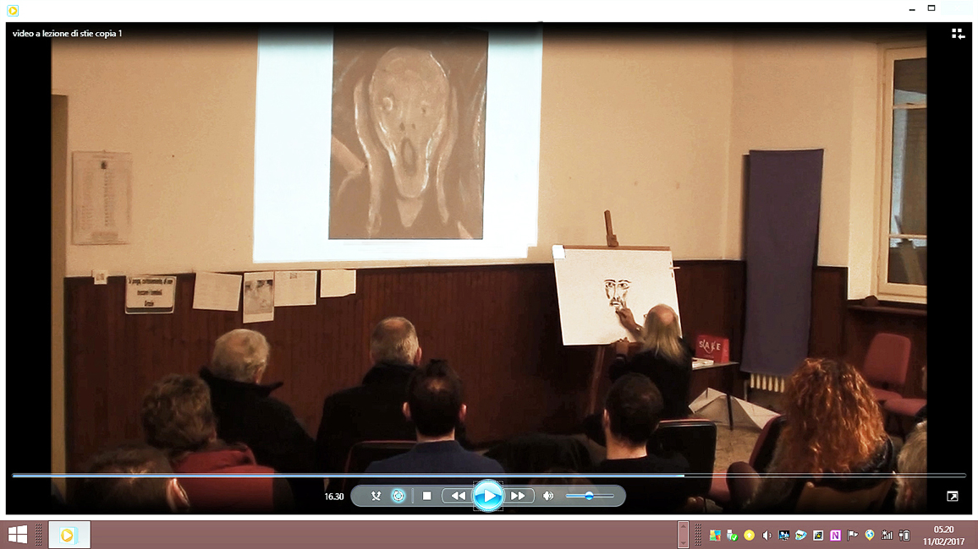Image resolution: width=978 pixels, height=549 pixels.
Task: Click the Media Player icon in title bar
Action: [13, 10]
